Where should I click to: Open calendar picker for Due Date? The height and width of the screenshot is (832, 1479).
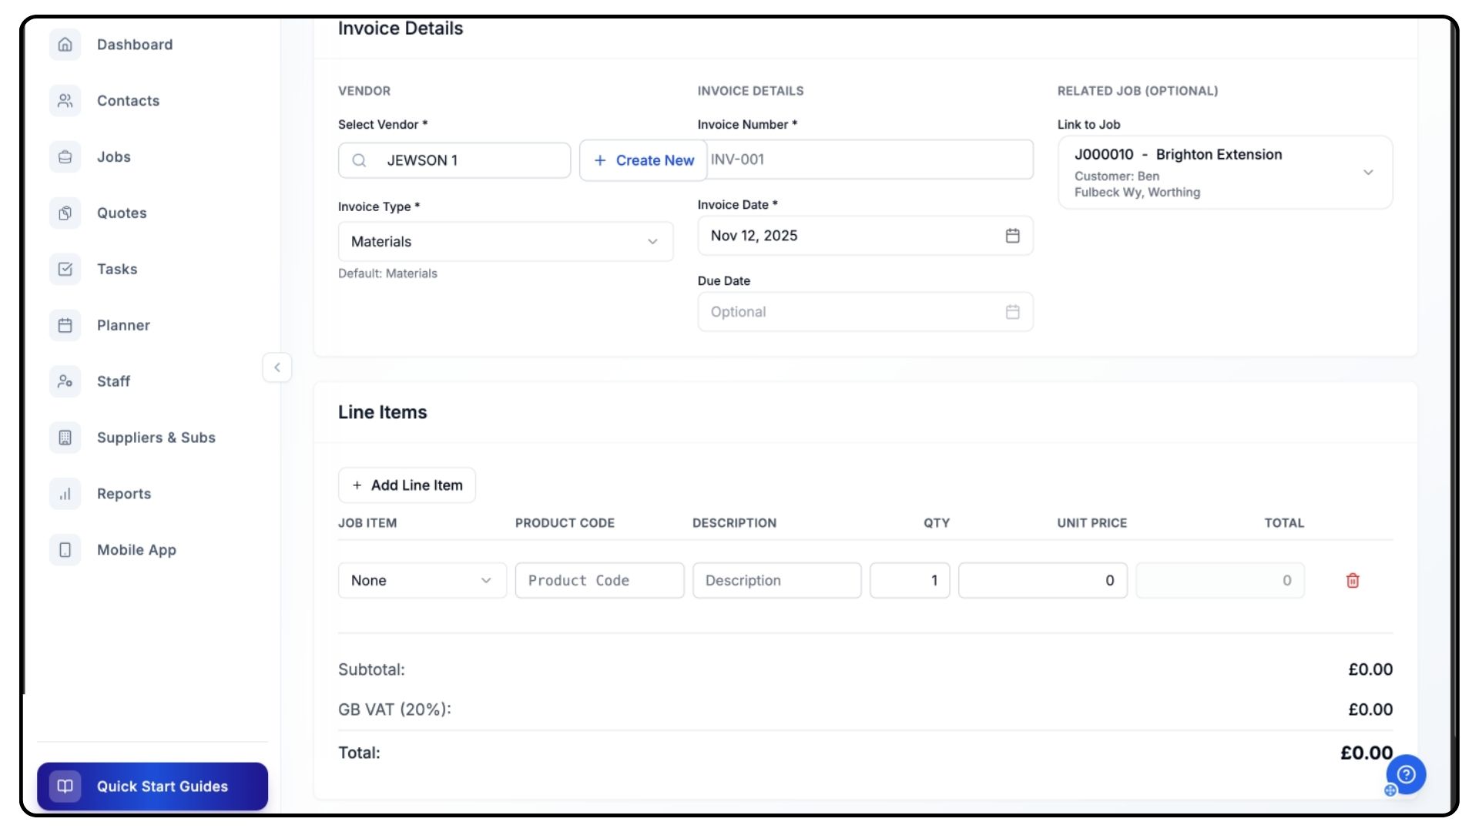(1012, 312)
